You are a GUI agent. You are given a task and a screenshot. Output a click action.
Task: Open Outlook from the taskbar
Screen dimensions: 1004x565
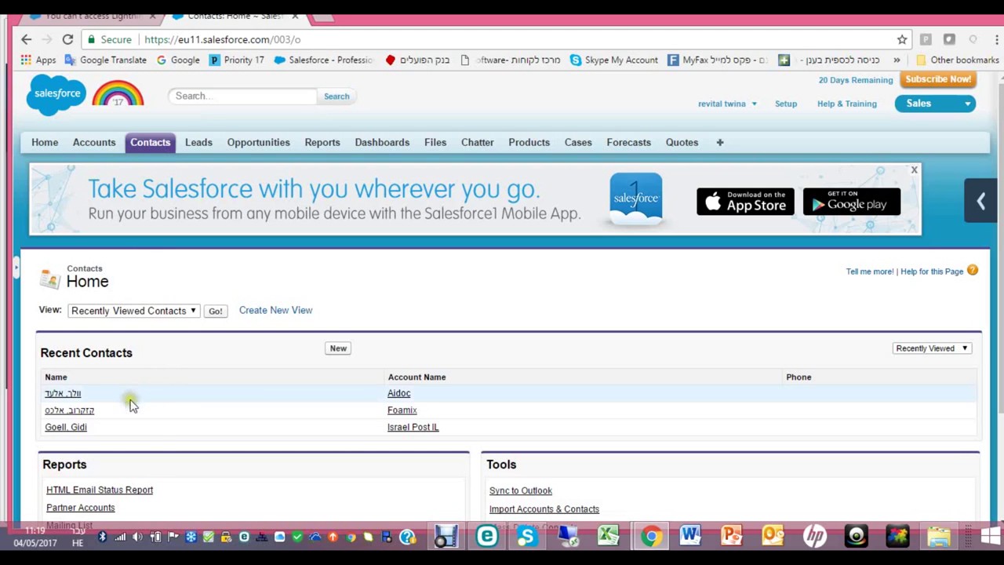pyautogui.click(x=773, y=537)
